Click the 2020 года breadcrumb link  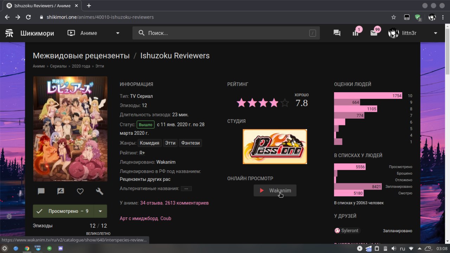coord(81,66)
